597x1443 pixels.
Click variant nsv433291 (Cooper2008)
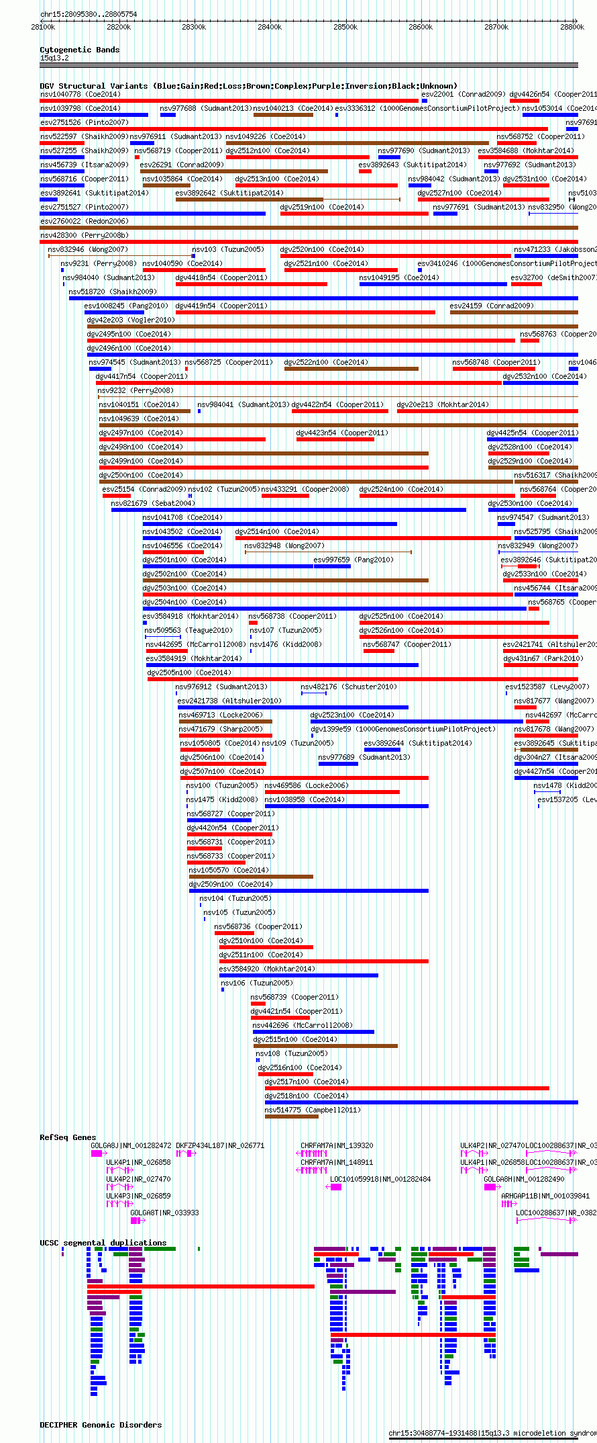285,496
